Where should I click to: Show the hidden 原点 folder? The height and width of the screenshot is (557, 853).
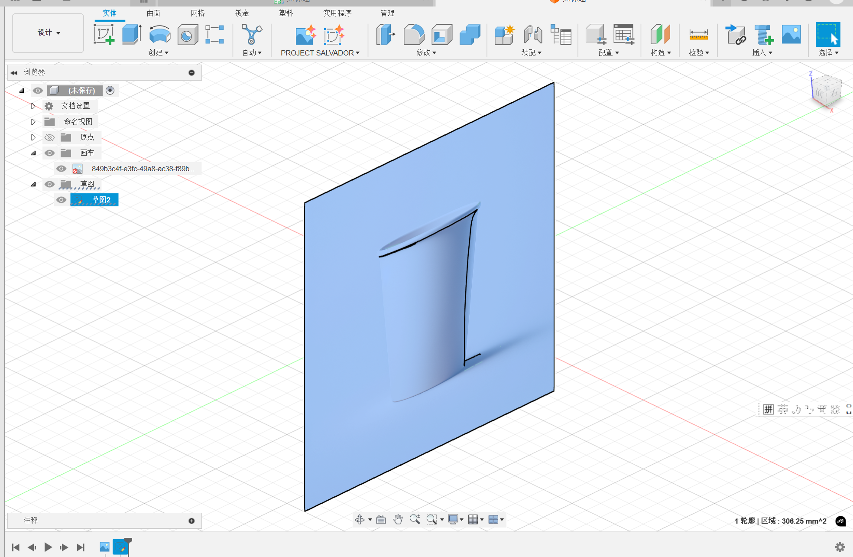point(49,137)
